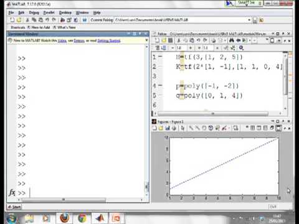299x224 pixels.
Task: Click the Figure top/bottom tile icon
Action: tap(265, 128)
